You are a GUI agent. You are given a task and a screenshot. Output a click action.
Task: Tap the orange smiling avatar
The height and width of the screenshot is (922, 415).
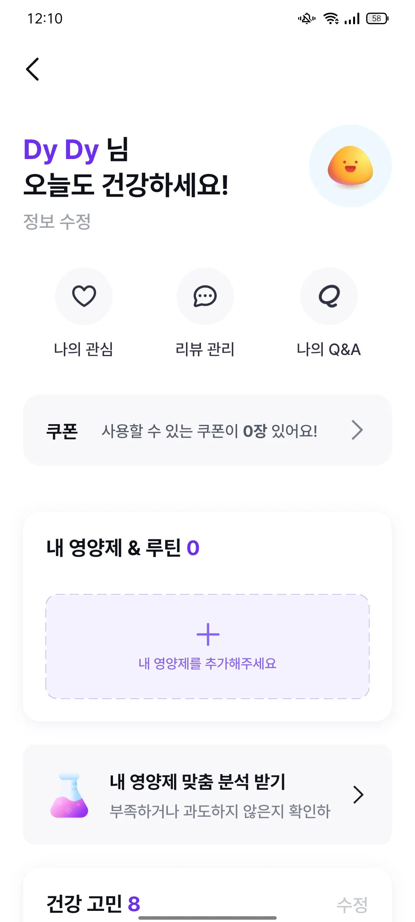tap(350, 166)
